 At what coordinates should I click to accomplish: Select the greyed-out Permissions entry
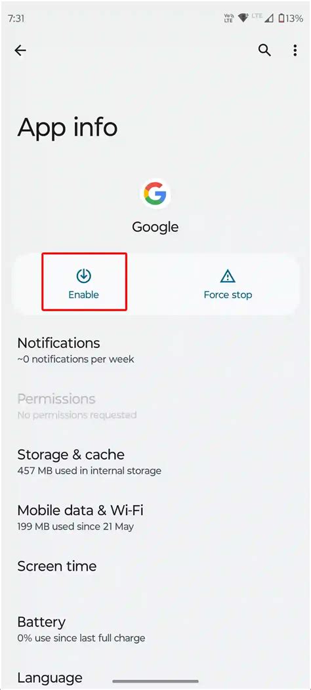155,406
